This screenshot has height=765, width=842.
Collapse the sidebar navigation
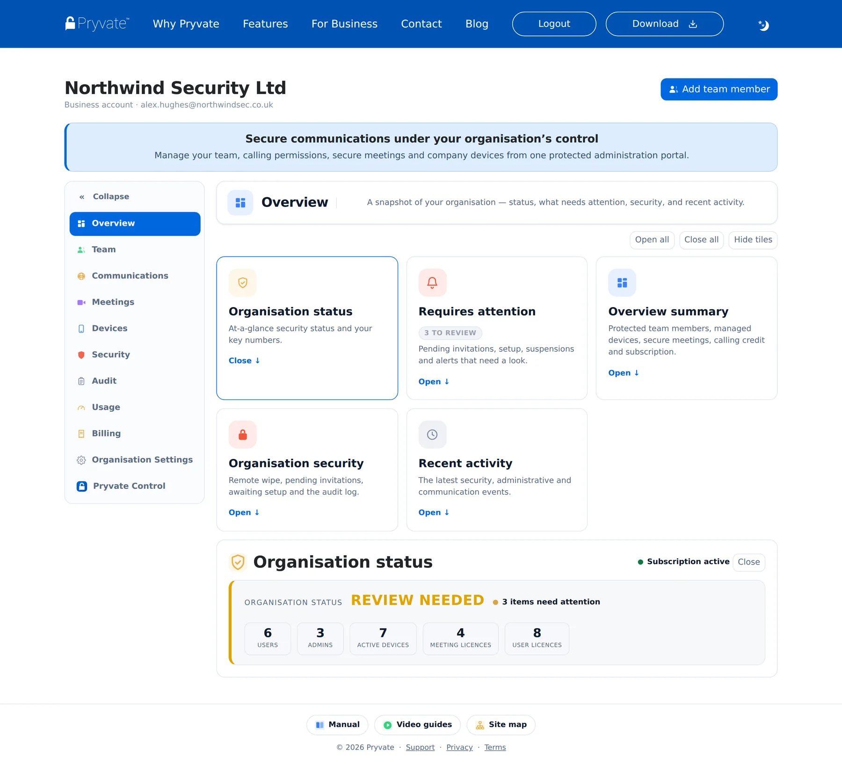(x=104, y=197)
